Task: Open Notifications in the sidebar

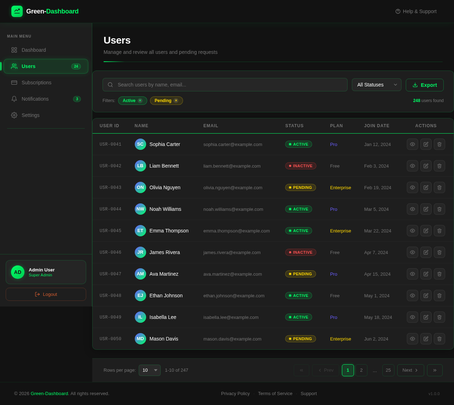Action: coord(46,99)
